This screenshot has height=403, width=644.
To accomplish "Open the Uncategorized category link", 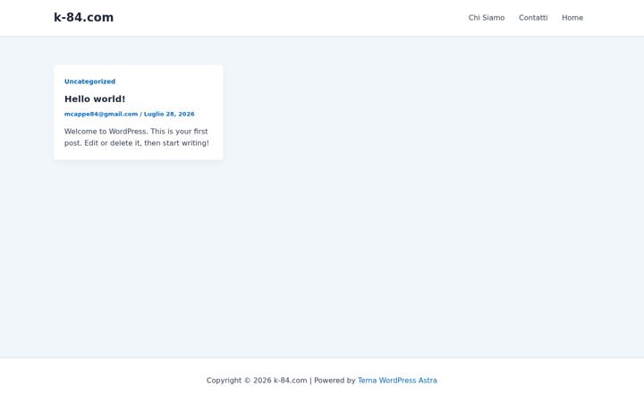I will [x=90, y=81].
